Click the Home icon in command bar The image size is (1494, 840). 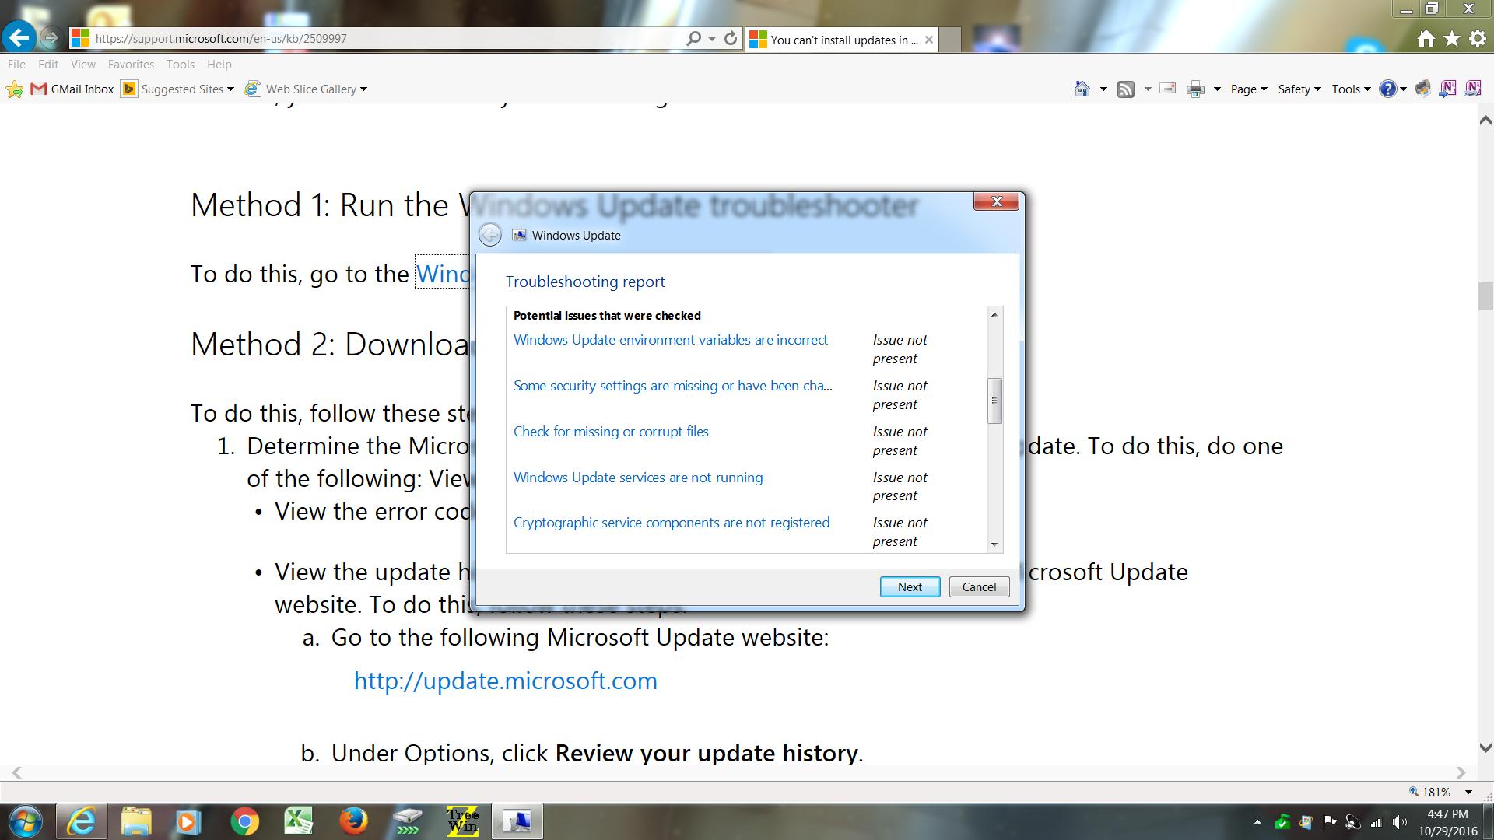tap(1082, 89)
